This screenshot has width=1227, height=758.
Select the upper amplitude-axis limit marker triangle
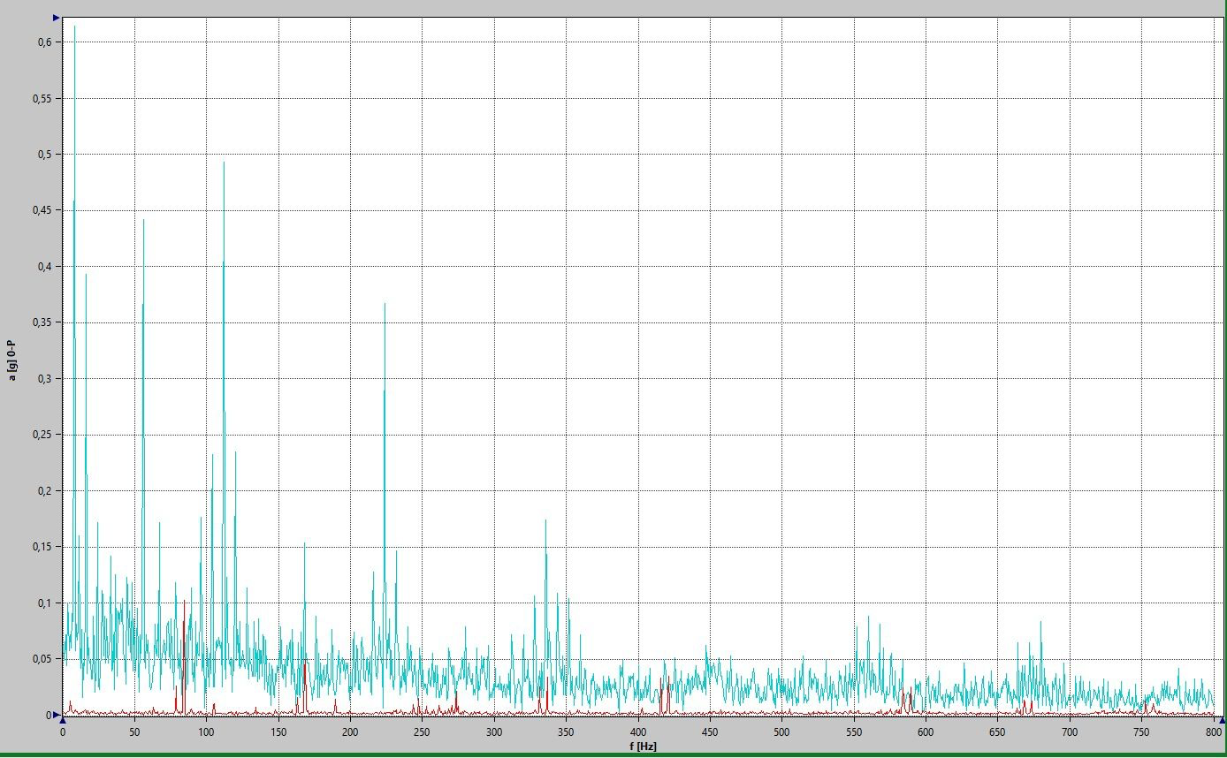coord(57,18)
